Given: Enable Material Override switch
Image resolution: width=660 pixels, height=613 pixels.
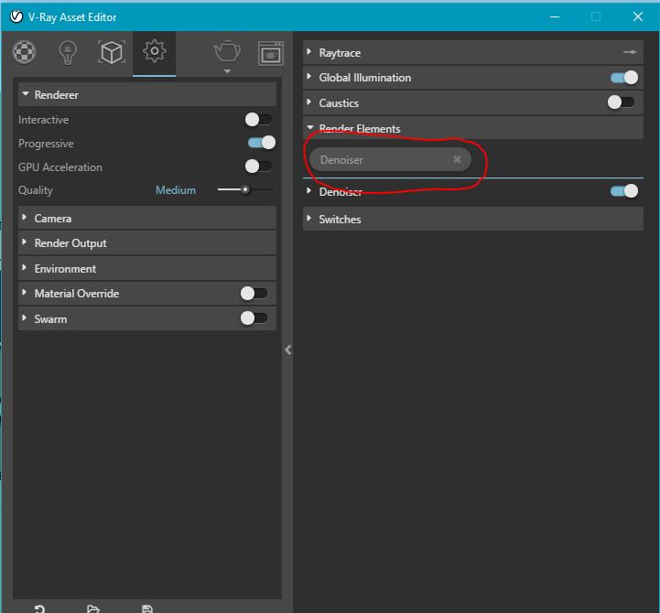Looking at the screenshot, I should [x=254, y=294].
